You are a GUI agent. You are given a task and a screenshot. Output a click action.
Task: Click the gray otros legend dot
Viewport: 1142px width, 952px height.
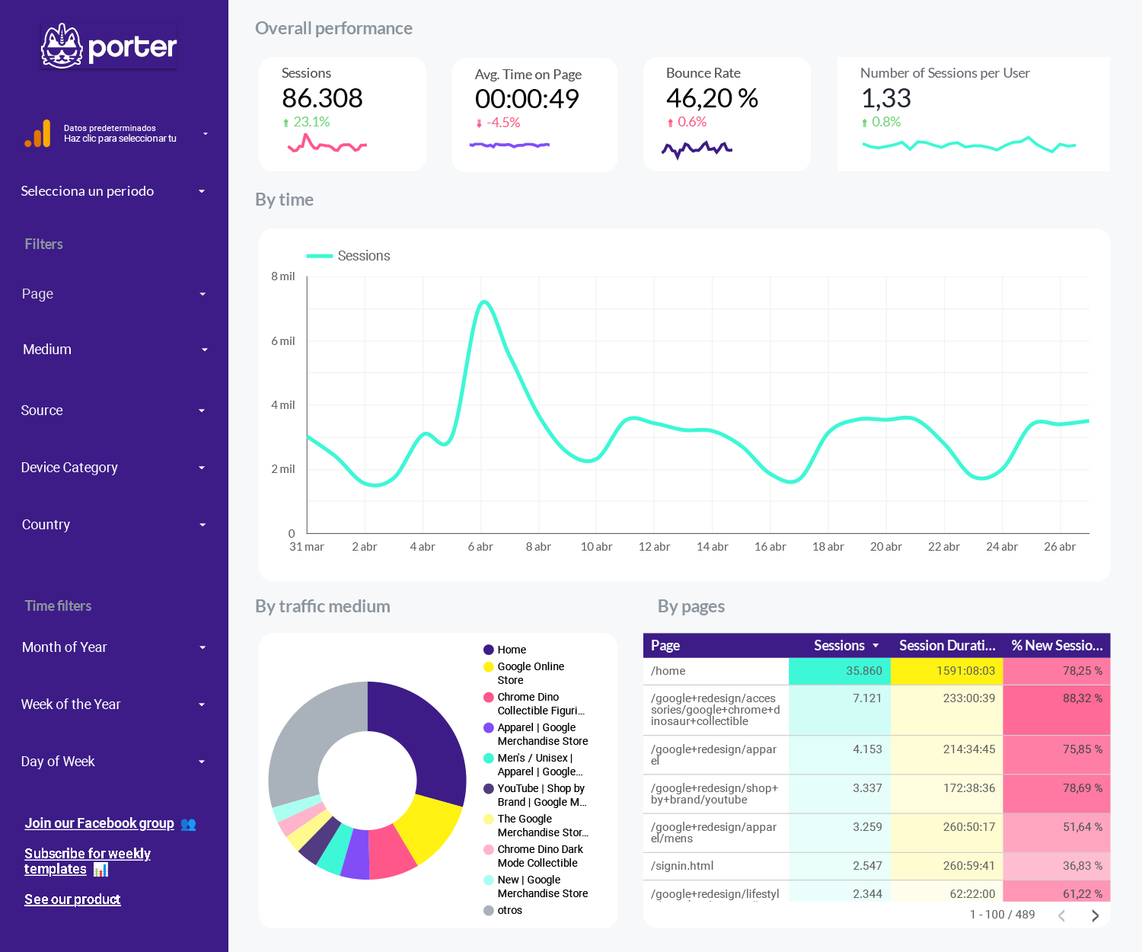[x=488, y=910]
